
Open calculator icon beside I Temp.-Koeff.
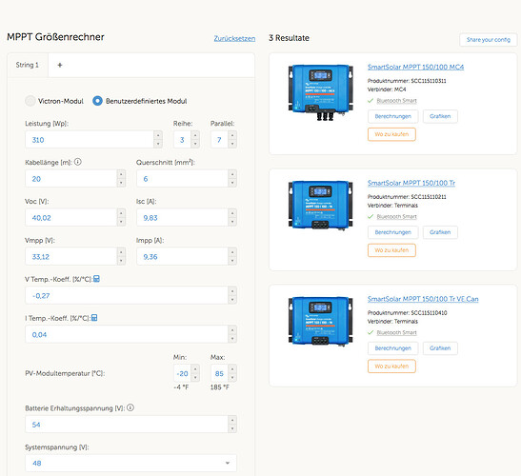(94, 318)
